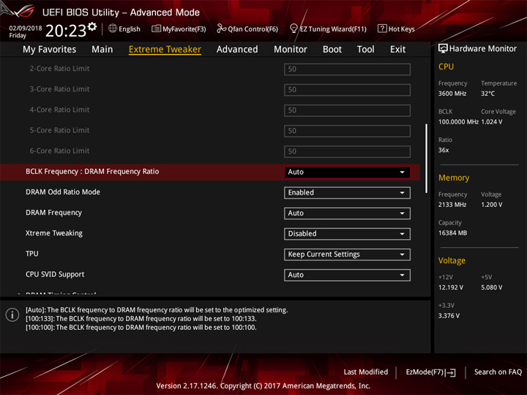Select the Exit tab
The height and width of the screenshot is (395, 527).
(397, 50)
